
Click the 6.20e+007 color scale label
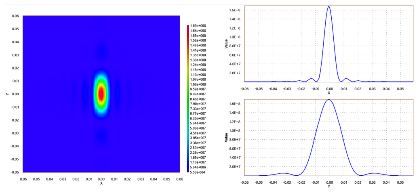pyautogui.click(x=198, y=118)
